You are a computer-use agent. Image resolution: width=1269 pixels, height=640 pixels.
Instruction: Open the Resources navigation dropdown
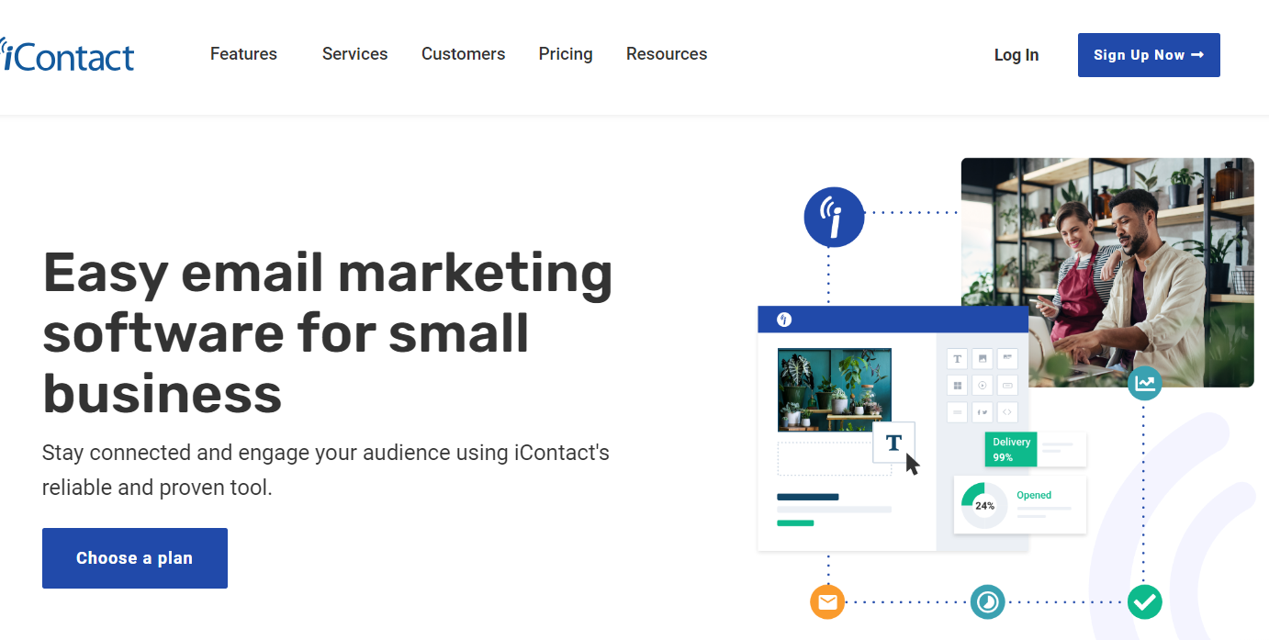coord(666,54)
